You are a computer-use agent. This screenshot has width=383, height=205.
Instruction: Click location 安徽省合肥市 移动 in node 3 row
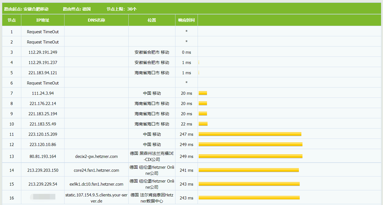pyautogui.click(x=152, y=52)
